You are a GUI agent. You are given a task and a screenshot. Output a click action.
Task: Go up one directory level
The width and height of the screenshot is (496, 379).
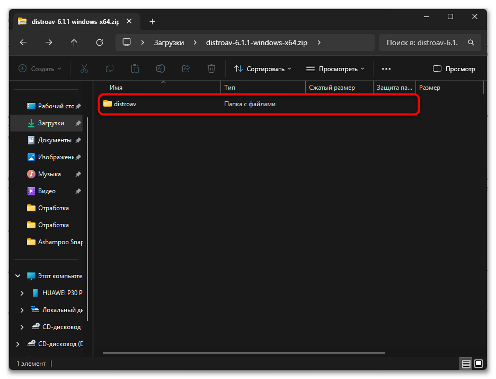point(74,42)
